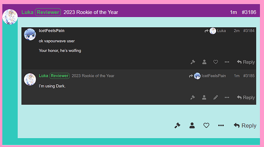Click the user silhouette icon on post #3184
Viewport: 264px width, 147px height.
(x=204, y=62)
